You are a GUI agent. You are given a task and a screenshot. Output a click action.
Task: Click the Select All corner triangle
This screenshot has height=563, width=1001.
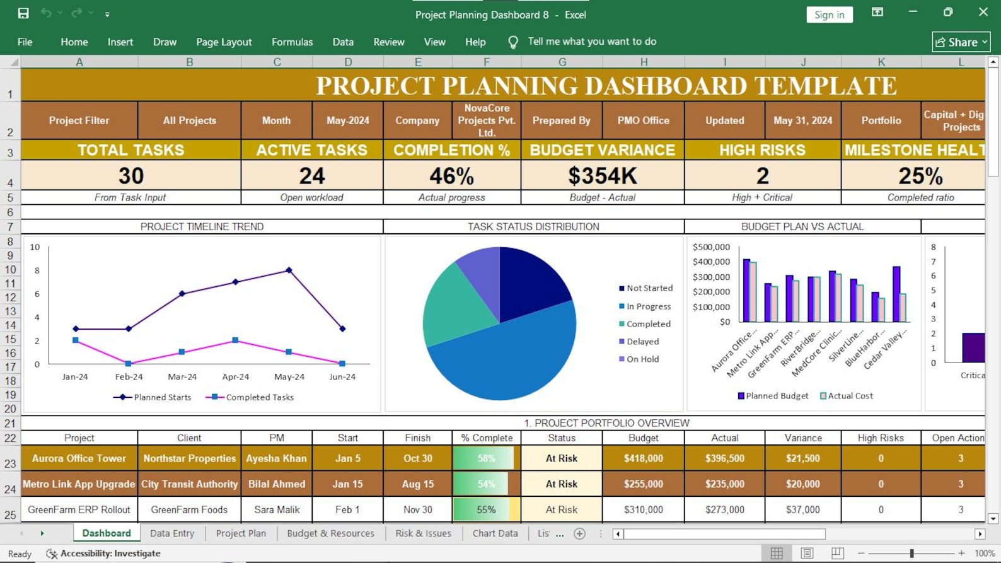coord(14,62)
